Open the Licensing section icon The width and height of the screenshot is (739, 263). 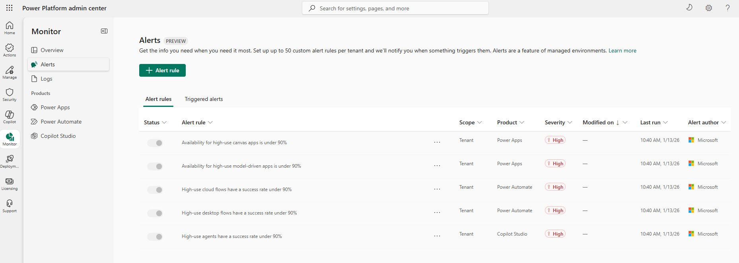click(x=10, y=184)
